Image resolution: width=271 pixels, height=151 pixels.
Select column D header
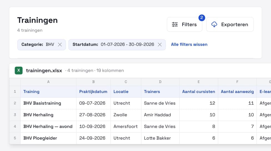160,82
